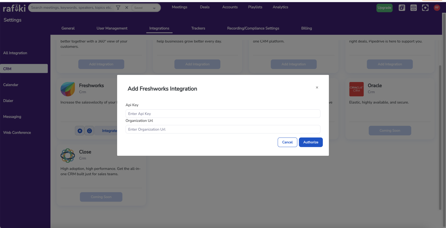Switch to the Trackers tab

coord(198,28)
